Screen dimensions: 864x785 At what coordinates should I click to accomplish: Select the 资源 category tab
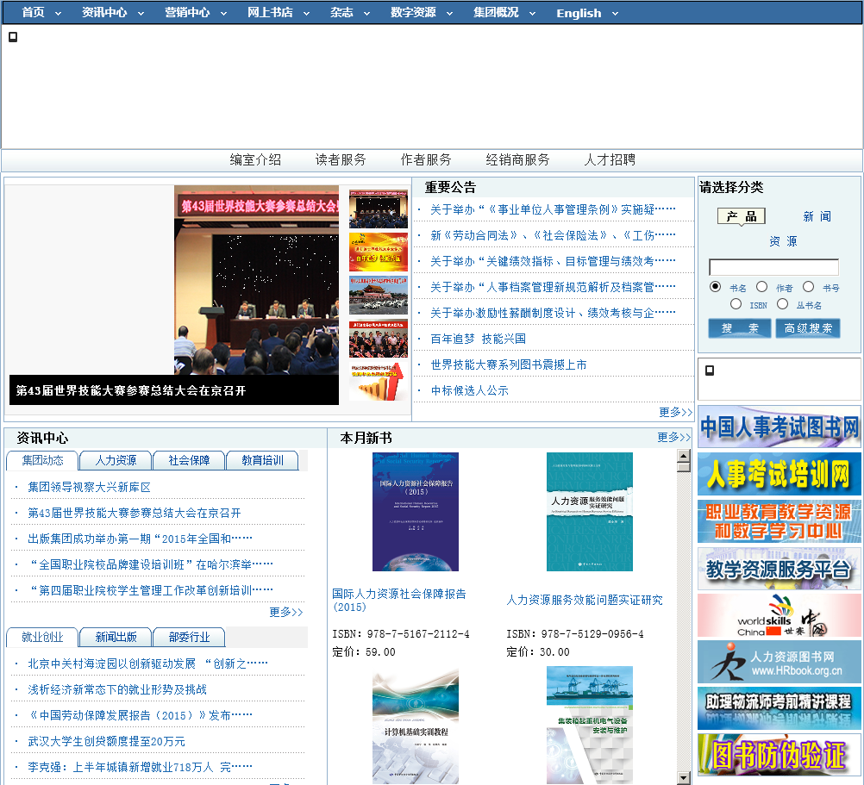(x=784, y=241)
